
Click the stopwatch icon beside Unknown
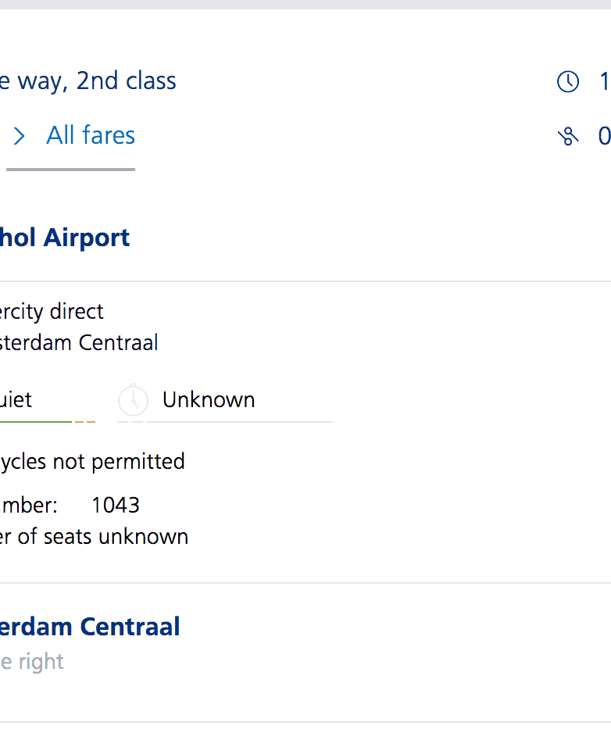[134, 400]
